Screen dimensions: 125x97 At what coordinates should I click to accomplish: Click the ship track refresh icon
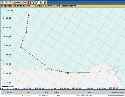click(25, 2)
